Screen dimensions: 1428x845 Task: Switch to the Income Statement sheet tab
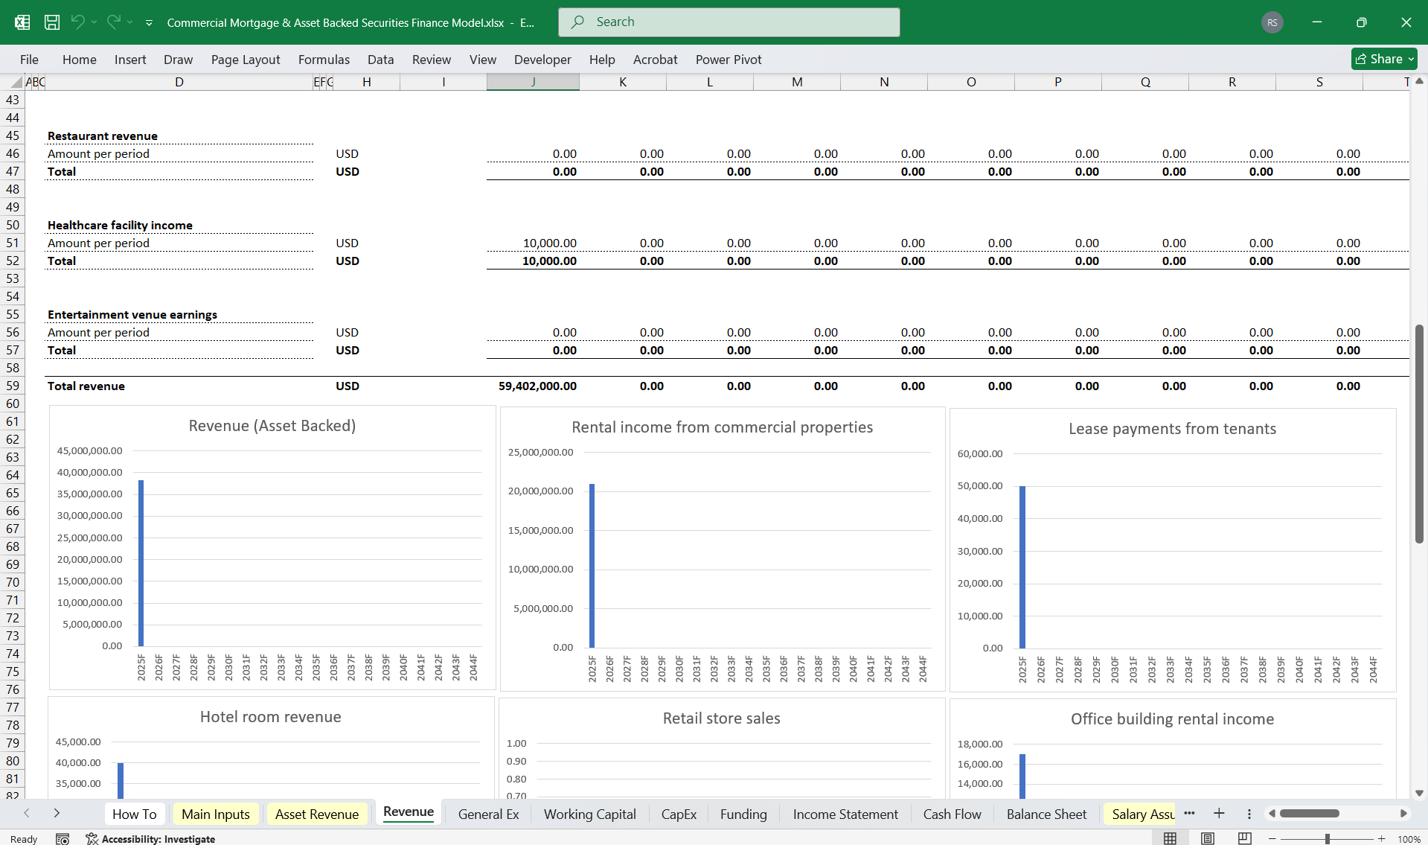click(x=845, y=814)
